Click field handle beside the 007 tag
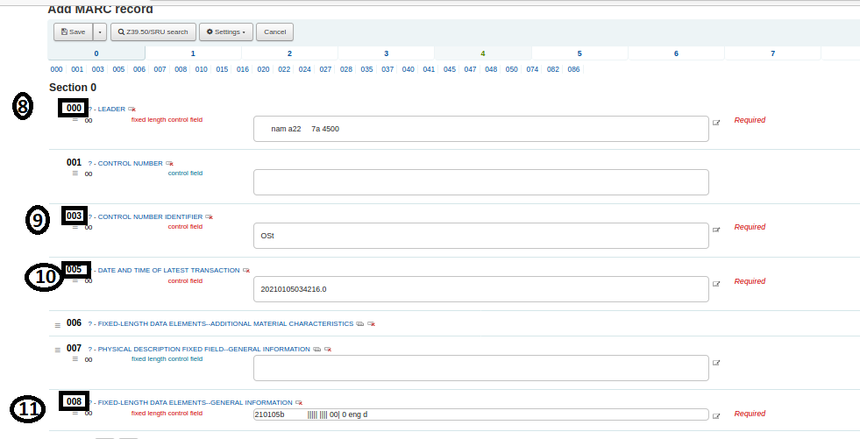The image size is (860, 439). tap(58, 350)
